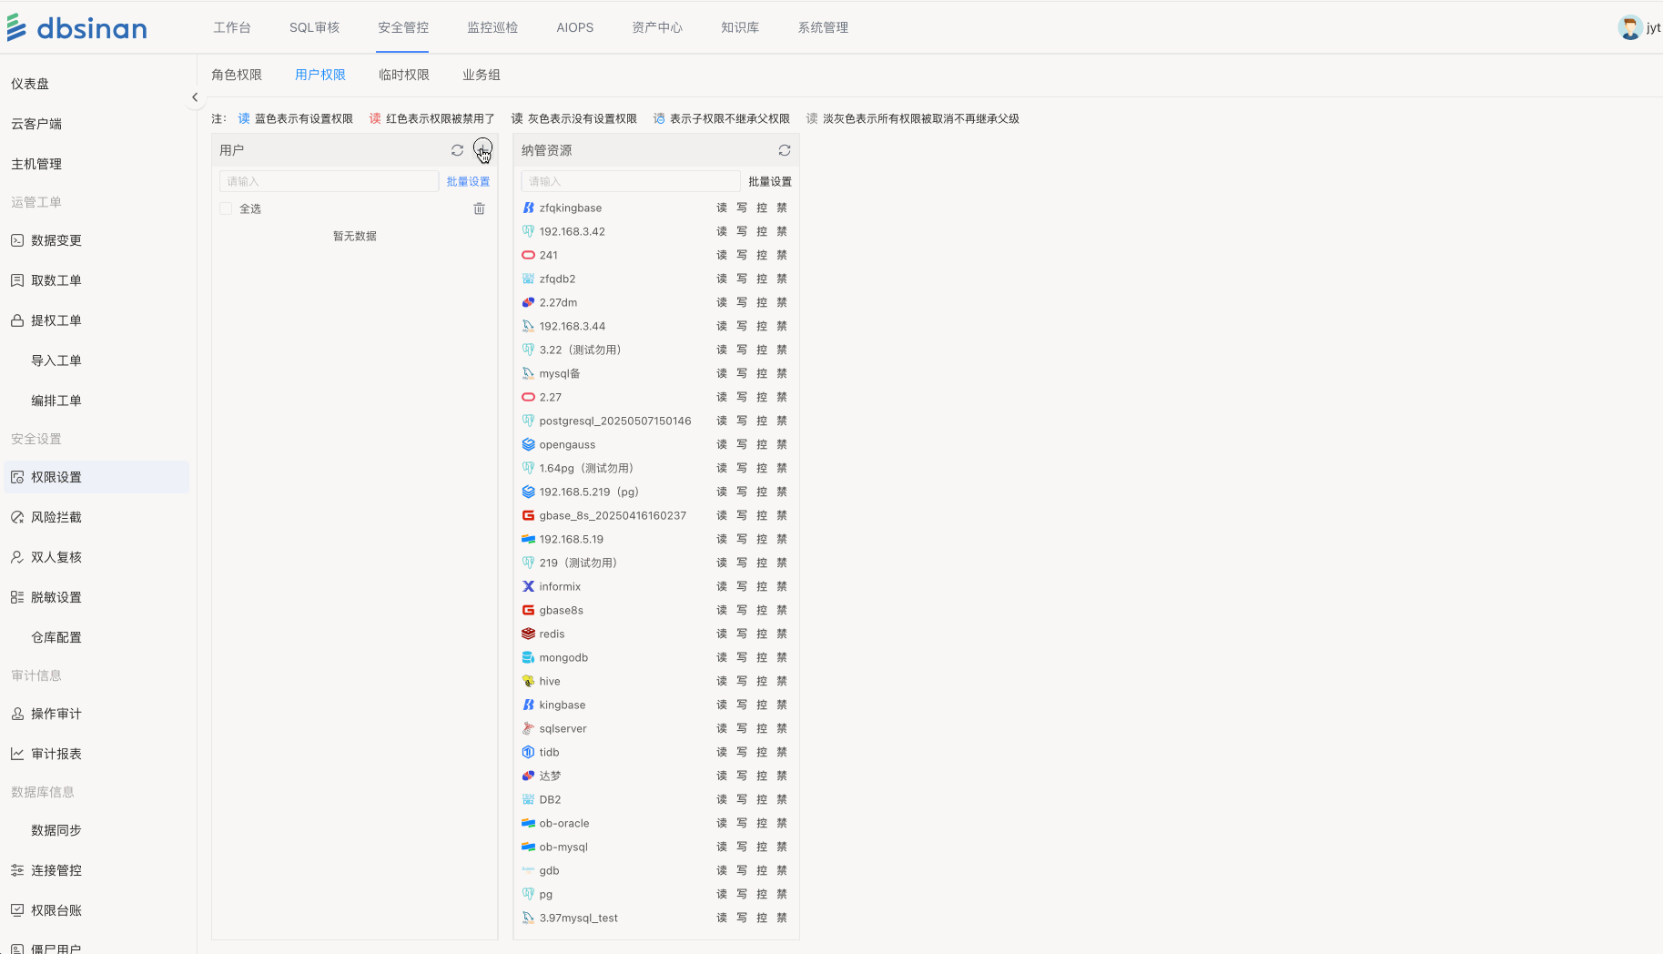Click the redis database icon

[528, 634]
